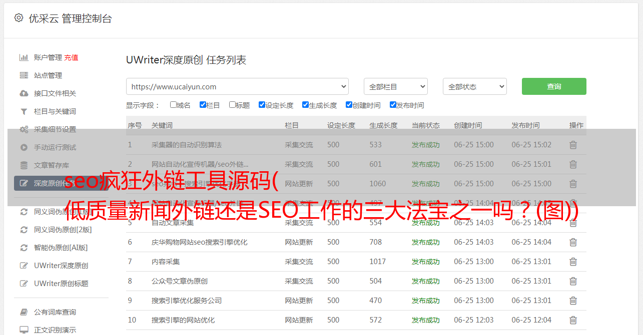Click the monitor icon for 正文识别演示
The width and height of the screenshot is (643, 335).
pyautogui.click(x=24, y=330)
